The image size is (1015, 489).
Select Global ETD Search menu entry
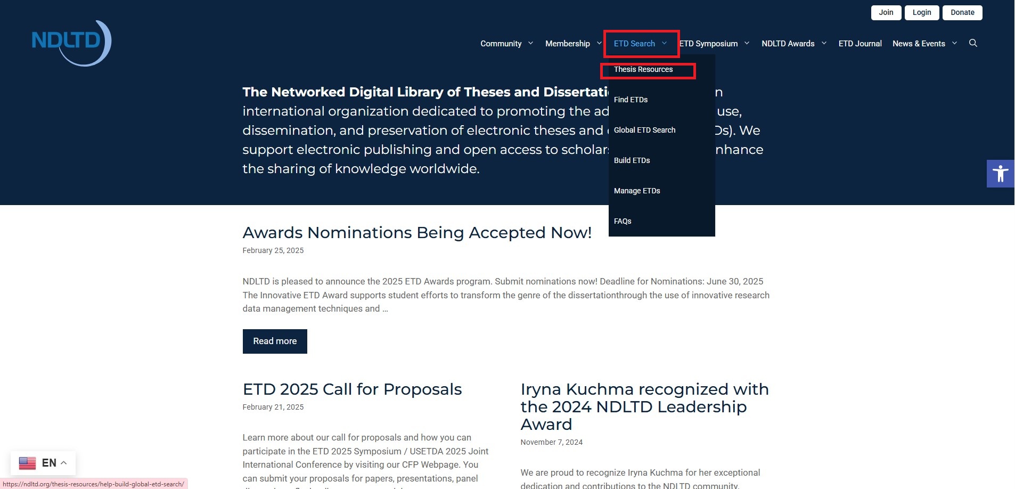[x=644, y=130]
